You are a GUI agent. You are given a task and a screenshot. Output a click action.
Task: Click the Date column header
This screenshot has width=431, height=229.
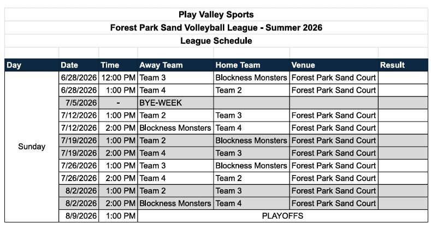pos(79,65)
